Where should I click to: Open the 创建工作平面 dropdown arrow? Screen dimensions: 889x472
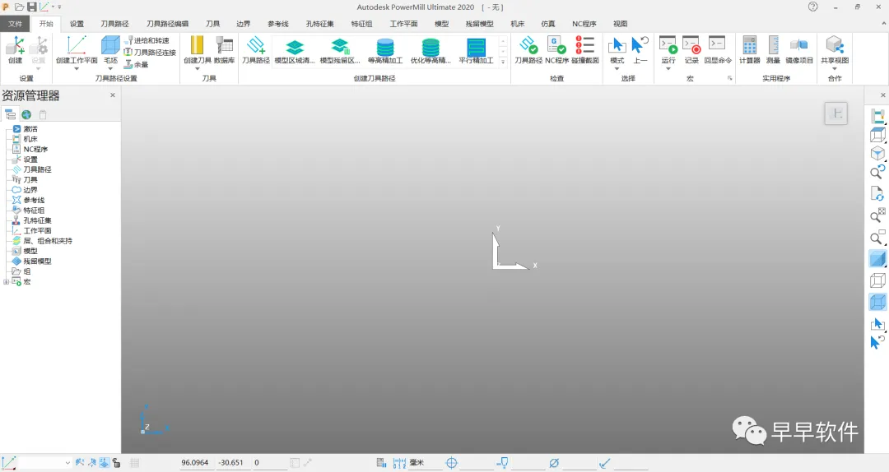click(77, 69)
